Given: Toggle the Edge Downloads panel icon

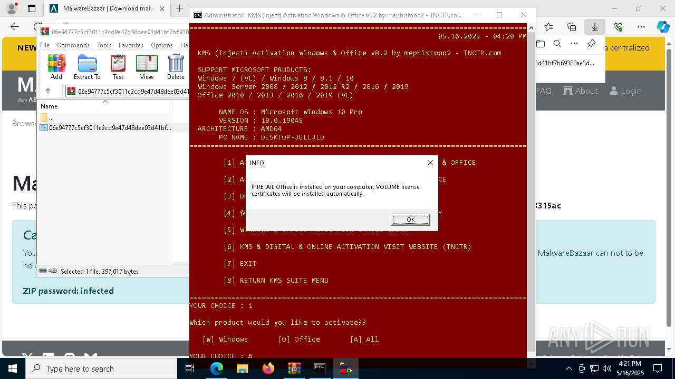Looking at the screenshot, I should tap(595, 27).
